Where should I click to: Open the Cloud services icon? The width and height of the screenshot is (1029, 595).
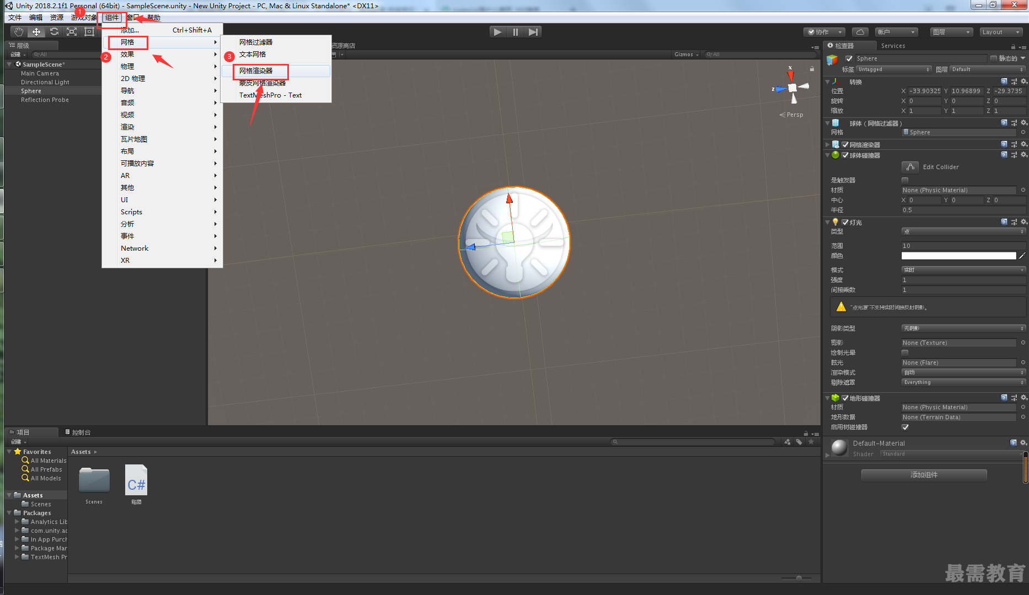tap(860, 32)
